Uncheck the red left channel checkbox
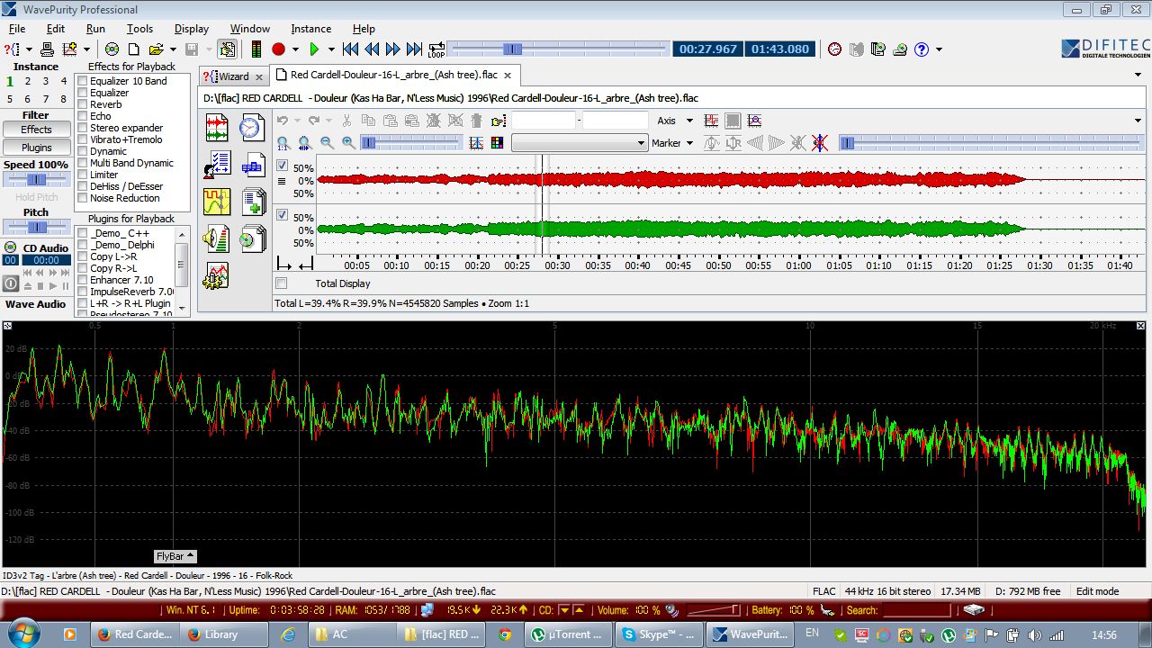Image resolution: width=1152 pixels, height=648 pixels. pyautogui.click(x=283, y=166)
